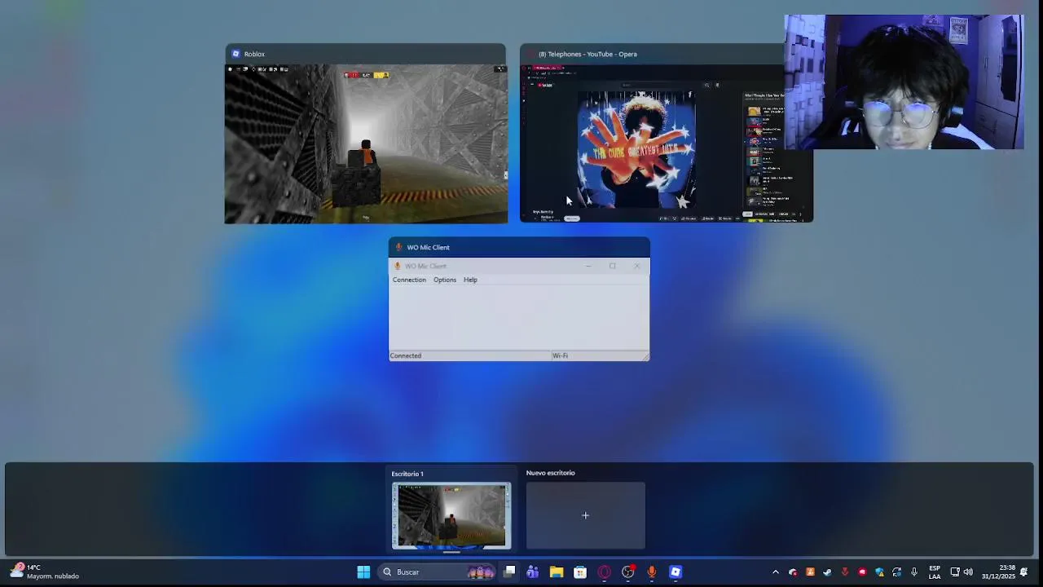Open the notifications bell icon
Image resolution: width=1043 pixels, height=587 pixels.
point(1024,572)
